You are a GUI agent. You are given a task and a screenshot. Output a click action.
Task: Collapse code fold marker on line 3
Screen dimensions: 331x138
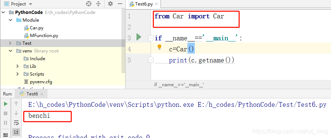pos(151,38)
